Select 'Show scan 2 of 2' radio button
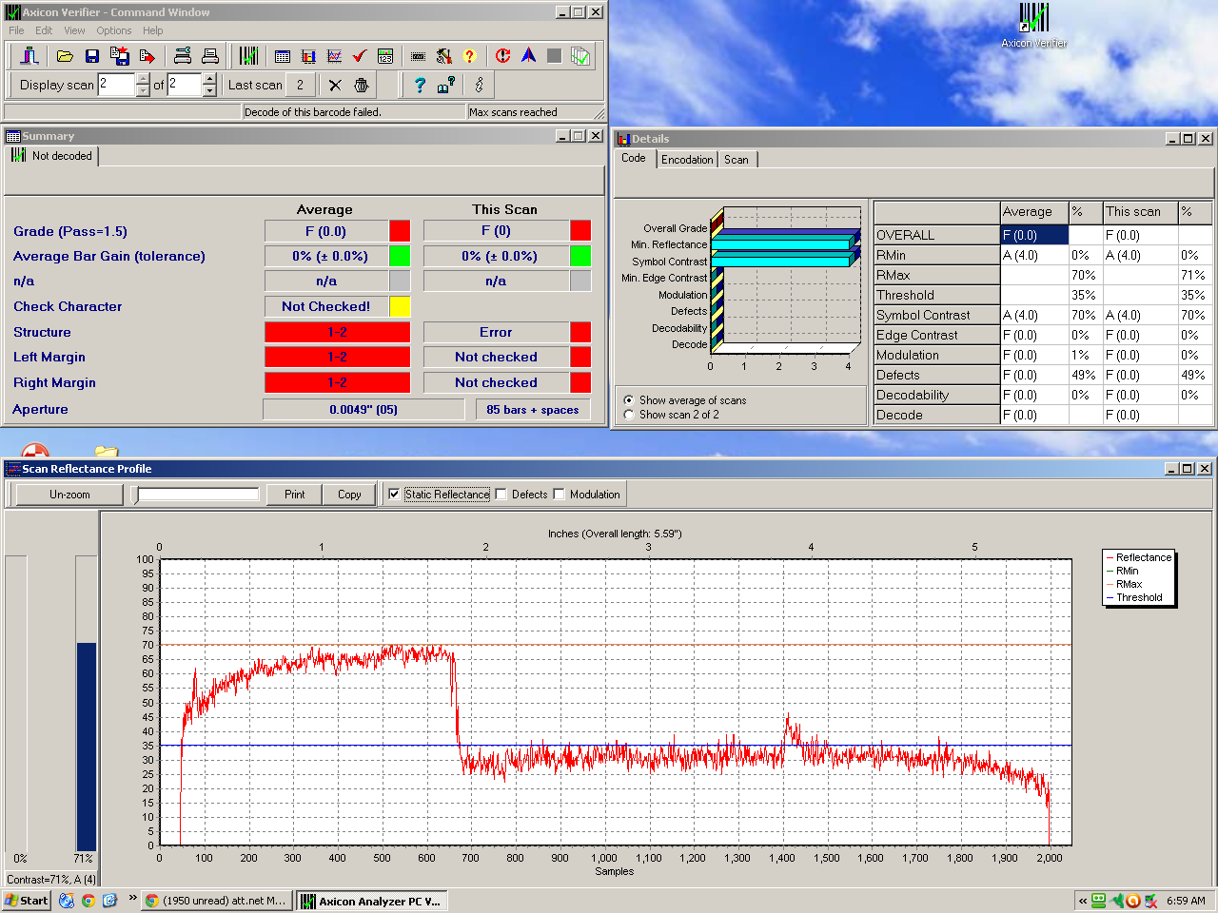The image size is (1218, 913). point(629,415)
